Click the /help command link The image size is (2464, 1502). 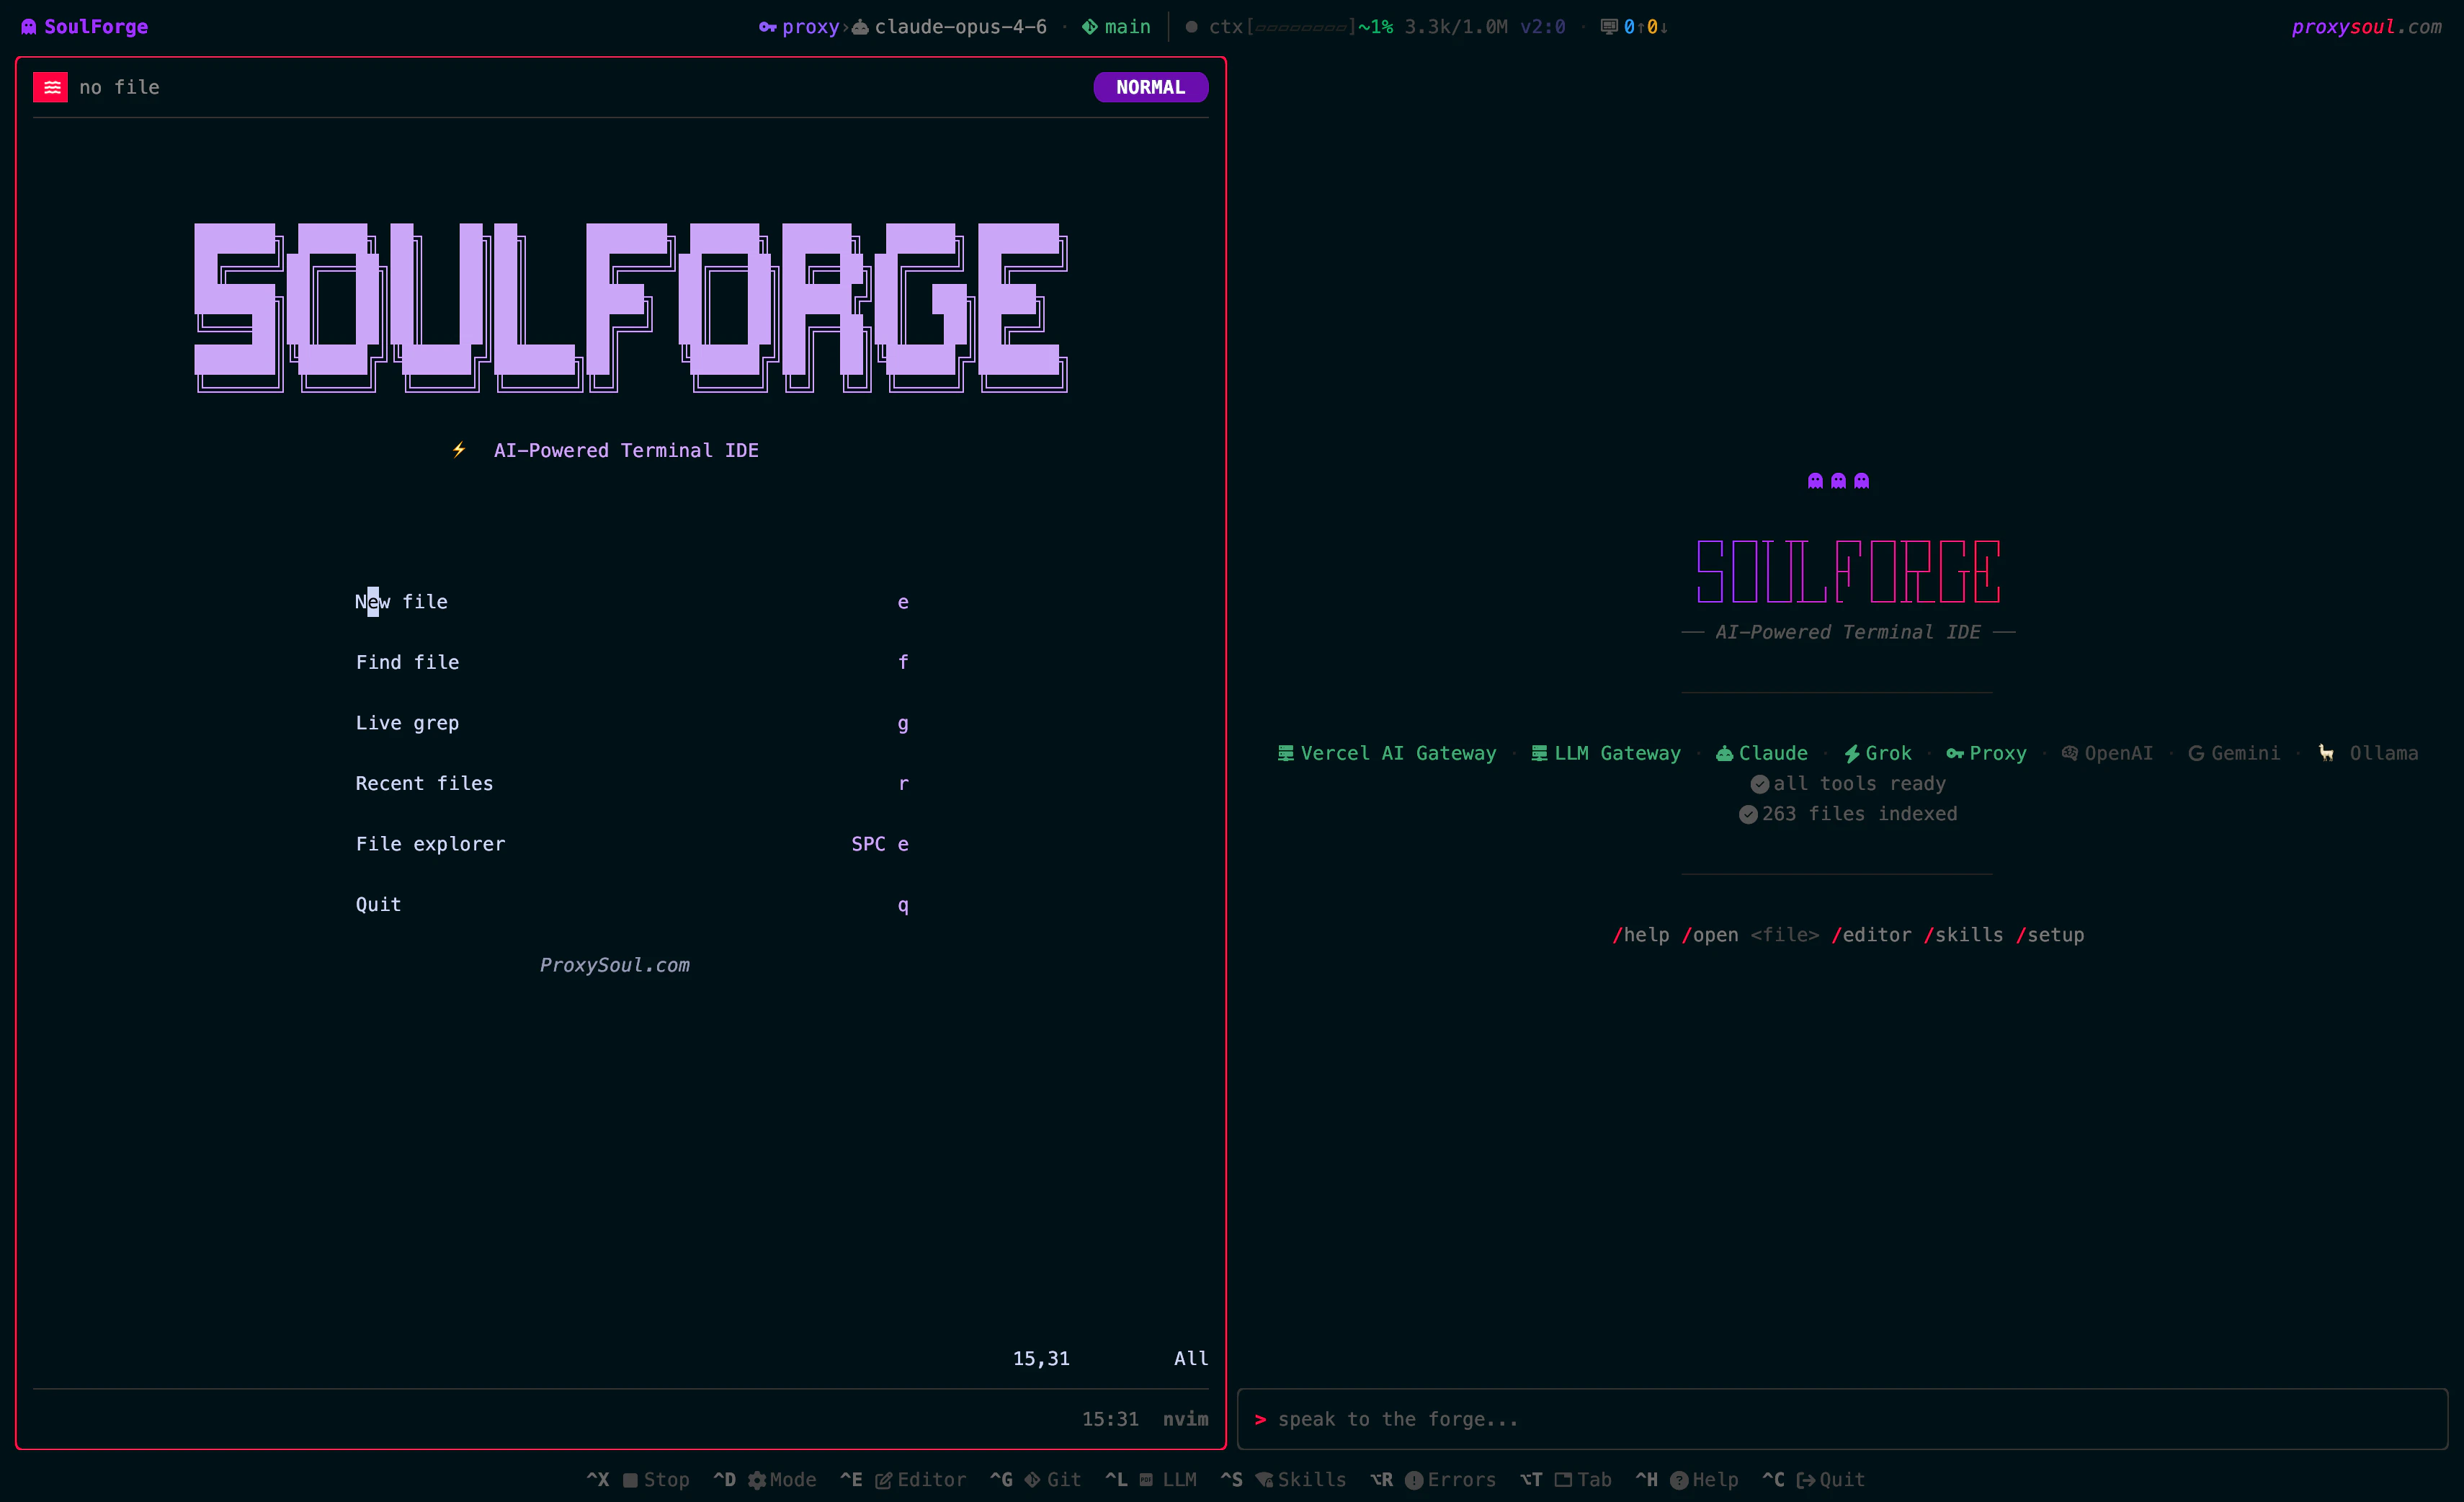(x=1641, y=935)
